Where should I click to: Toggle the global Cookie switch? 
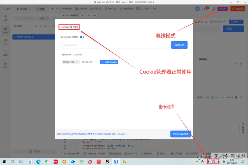coord(82,37)
